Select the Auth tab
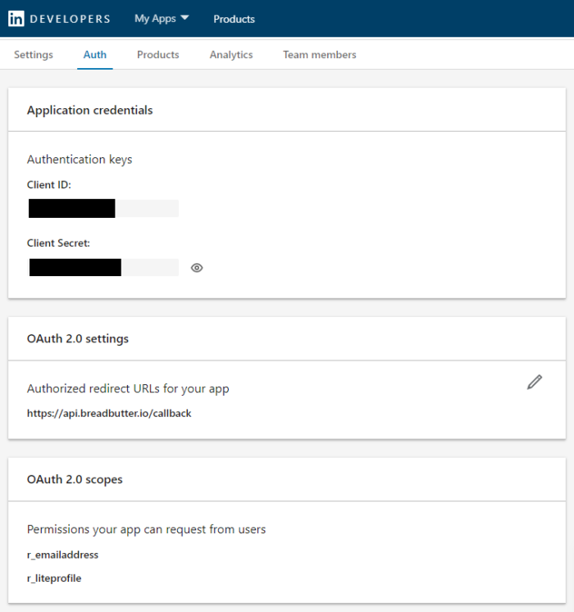This screenshot has height=612, width=574. [95, 55]
